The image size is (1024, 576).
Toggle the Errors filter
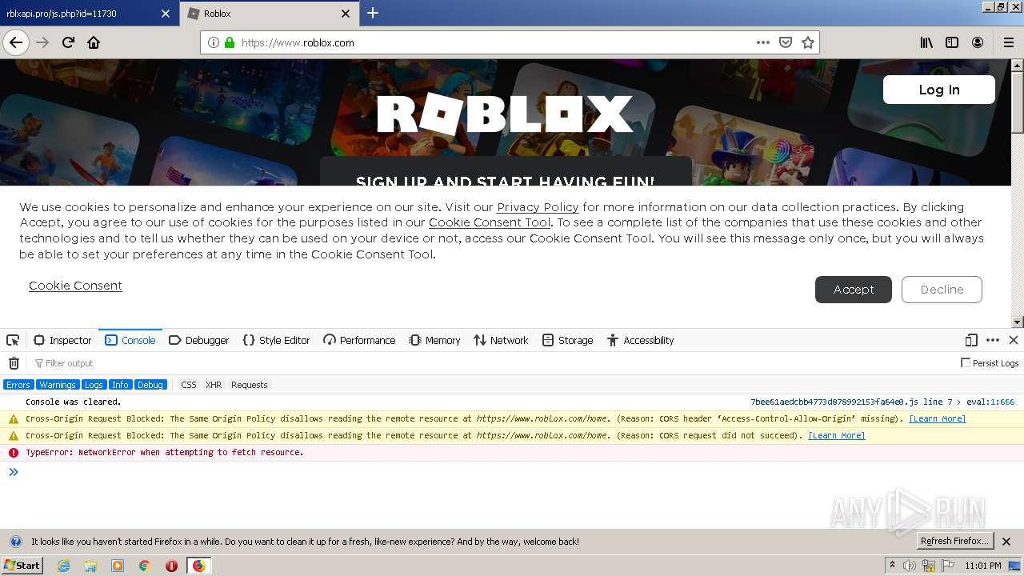(x=18, y=385)
